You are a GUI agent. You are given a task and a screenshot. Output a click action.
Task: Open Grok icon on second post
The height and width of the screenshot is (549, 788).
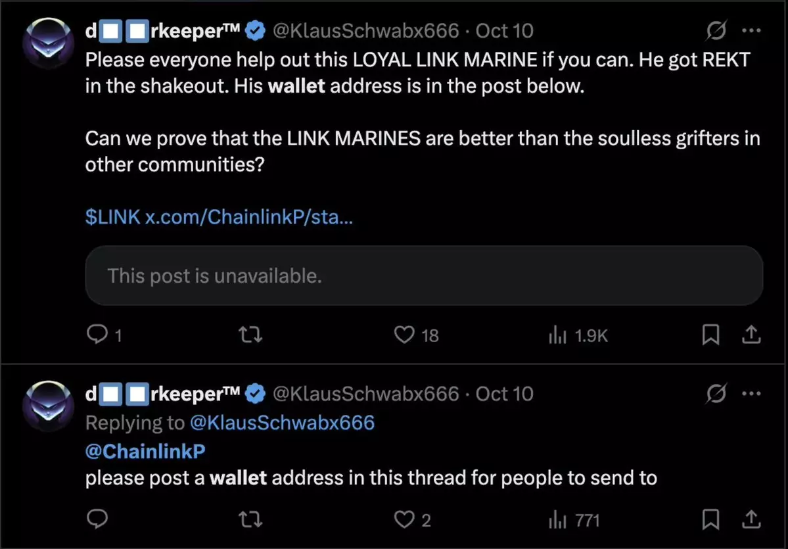pos(717,394)
